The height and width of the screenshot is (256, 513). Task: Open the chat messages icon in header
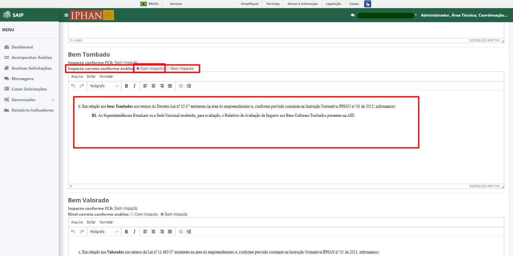(x=353, y=15)
